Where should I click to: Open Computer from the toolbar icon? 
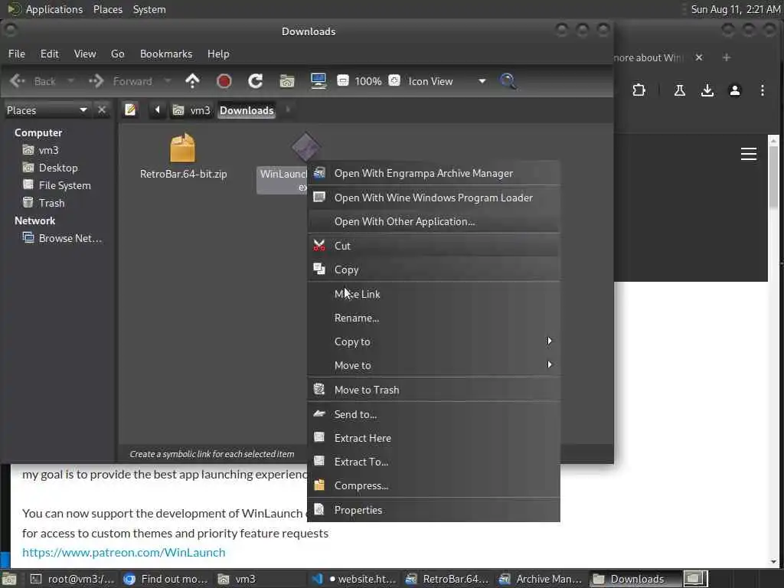point(318,81)
